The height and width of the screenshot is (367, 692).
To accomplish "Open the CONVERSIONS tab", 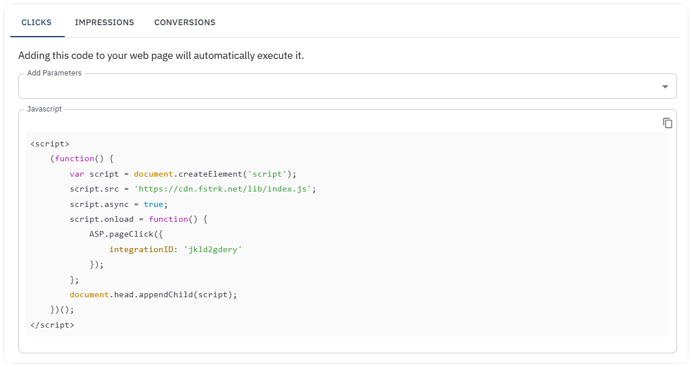I will (184, 22).
